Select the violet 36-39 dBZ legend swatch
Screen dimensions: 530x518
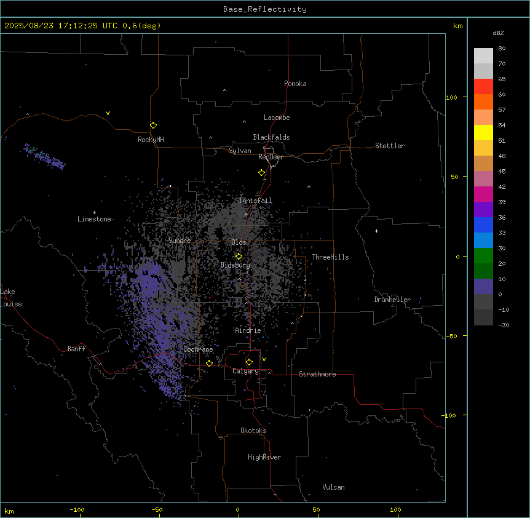(483, 209)
